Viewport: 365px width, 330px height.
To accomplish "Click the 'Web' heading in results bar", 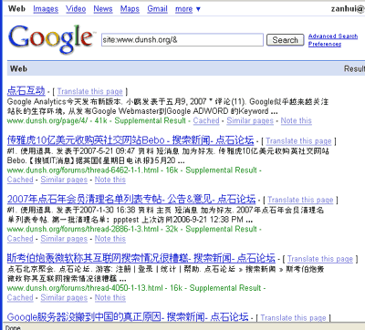I will click(x=19, y=68).
